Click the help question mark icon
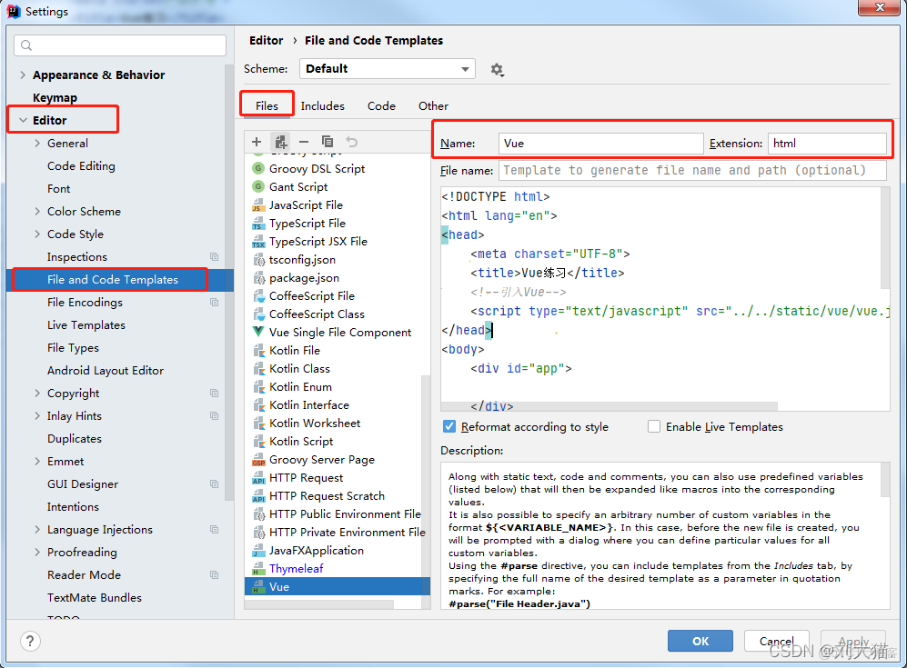Image resolution: width=907 pixels, height=668 pixels. click(31, 641)
